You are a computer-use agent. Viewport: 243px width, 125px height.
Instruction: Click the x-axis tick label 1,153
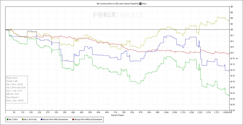[x=183, y=113]
